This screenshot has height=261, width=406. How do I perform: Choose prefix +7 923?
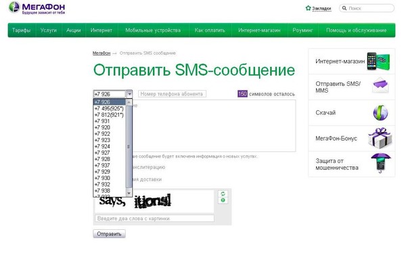point(110,140)
